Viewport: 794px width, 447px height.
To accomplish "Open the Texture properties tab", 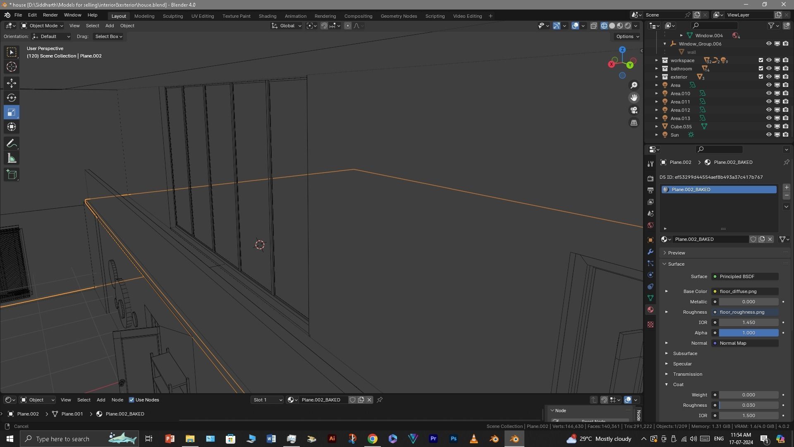I will (651, 324).
